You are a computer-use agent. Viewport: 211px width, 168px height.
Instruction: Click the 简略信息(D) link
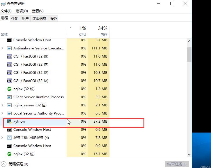pyautogui.click(x=18, y=164)
